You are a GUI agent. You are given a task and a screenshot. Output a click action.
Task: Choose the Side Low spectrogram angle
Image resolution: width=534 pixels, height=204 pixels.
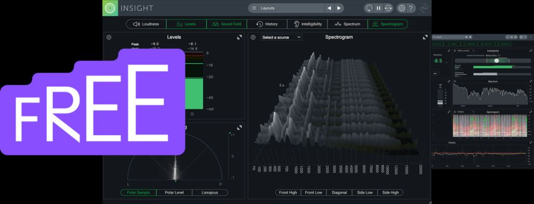[365, 192]
